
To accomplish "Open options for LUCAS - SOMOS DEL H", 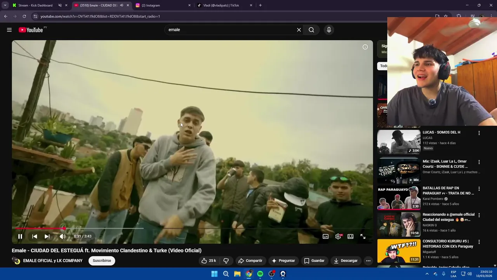I will [x=479, y=133].
